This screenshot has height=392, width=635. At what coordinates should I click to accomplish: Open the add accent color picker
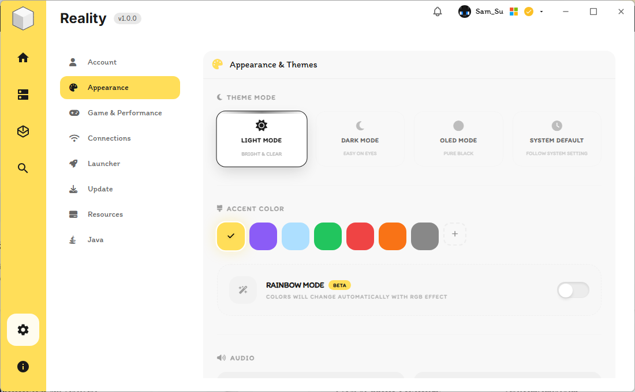click(x=455, y=234)
